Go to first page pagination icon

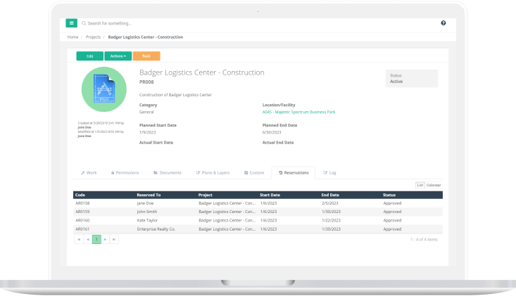(79, 240)
